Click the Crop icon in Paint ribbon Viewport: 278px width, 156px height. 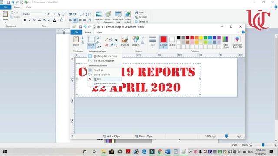98,38
